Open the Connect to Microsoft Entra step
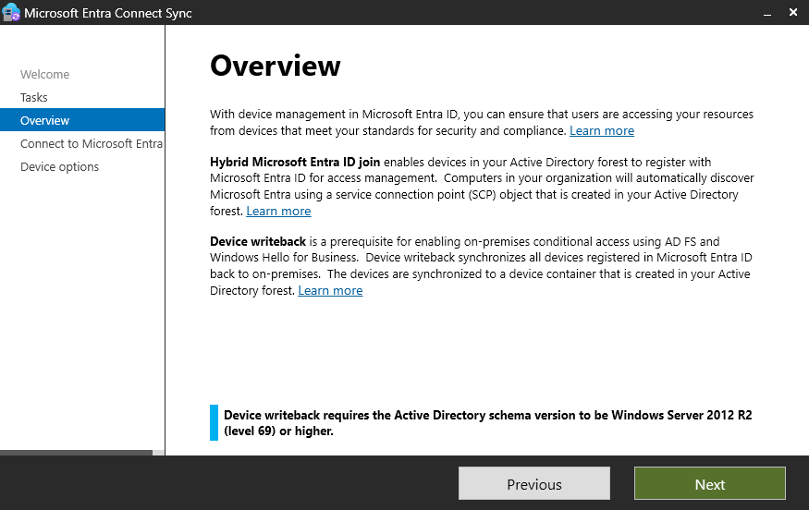 92,143
